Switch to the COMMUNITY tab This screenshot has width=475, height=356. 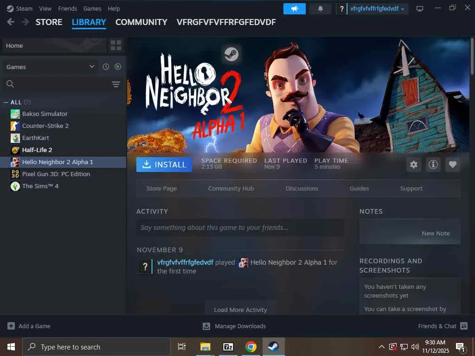(141, 22)
